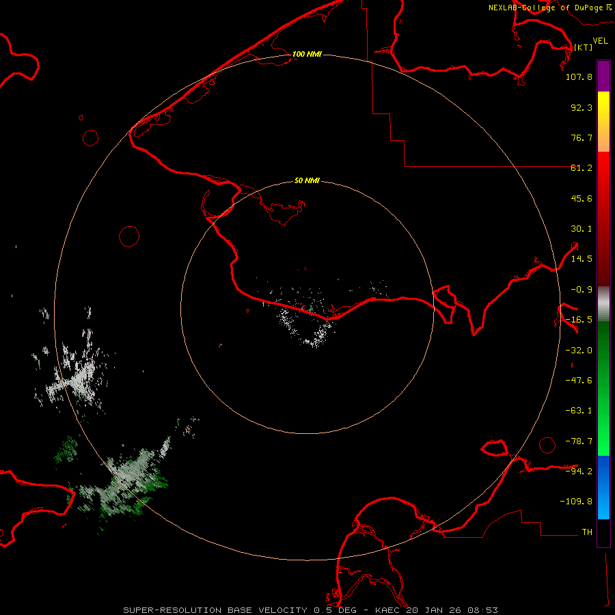Image resolution: width=615 pixels, height=615 pixels.
Task: Select the 61.2 velocity scale value
Action: coord(582,168)
